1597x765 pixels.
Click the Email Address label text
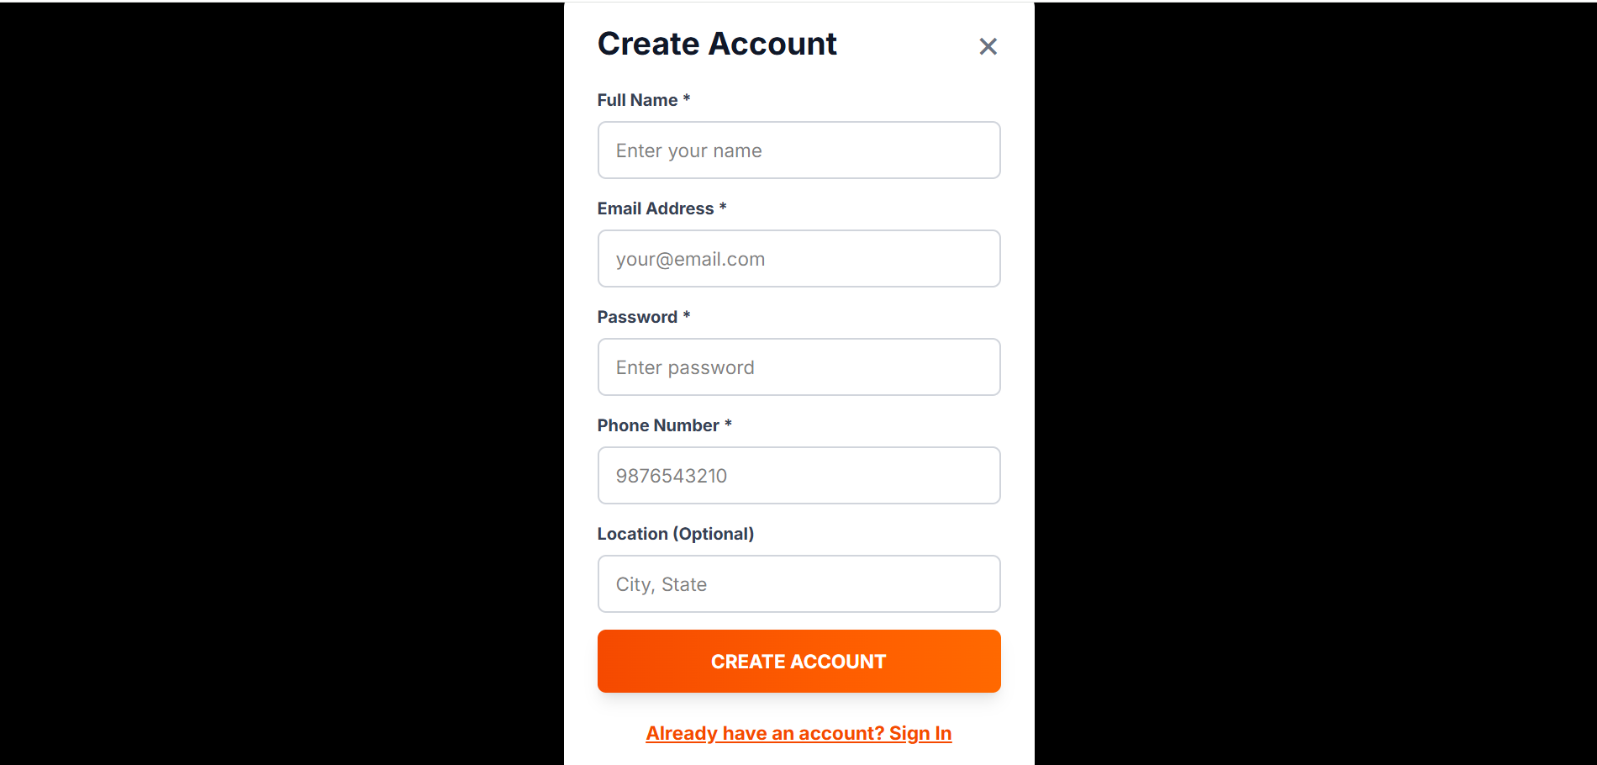655,208
